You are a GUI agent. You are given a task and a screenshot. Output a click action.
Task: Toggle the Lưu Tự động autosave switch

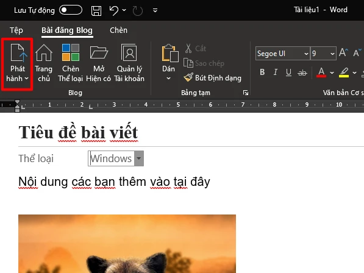(71, 10)
